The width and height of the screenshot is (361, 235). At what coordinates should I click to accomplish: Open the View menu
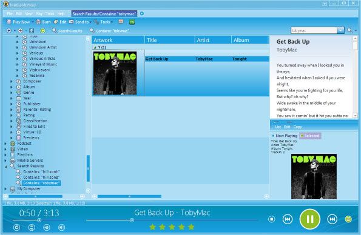pyautogui.click(x=29, y=13)
